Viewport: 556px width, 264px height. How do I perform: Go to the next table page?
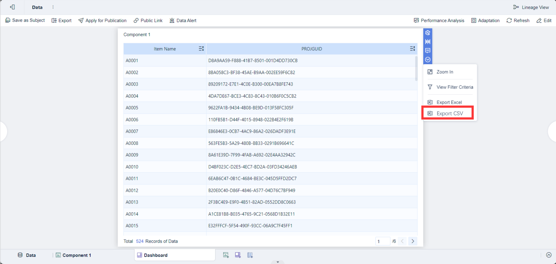(x=413, y=241)
